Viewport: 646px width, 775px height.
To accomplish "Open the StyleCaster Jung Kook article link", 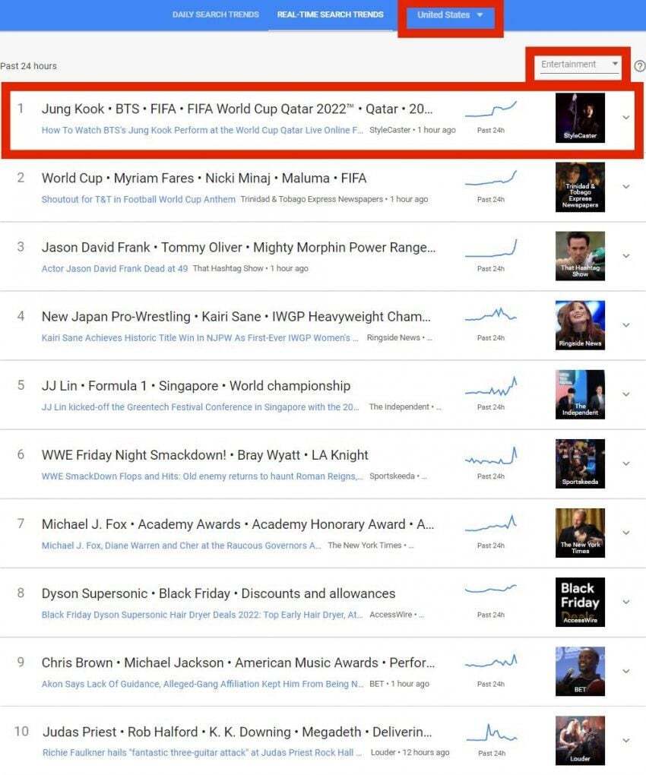I will (202, 130).
